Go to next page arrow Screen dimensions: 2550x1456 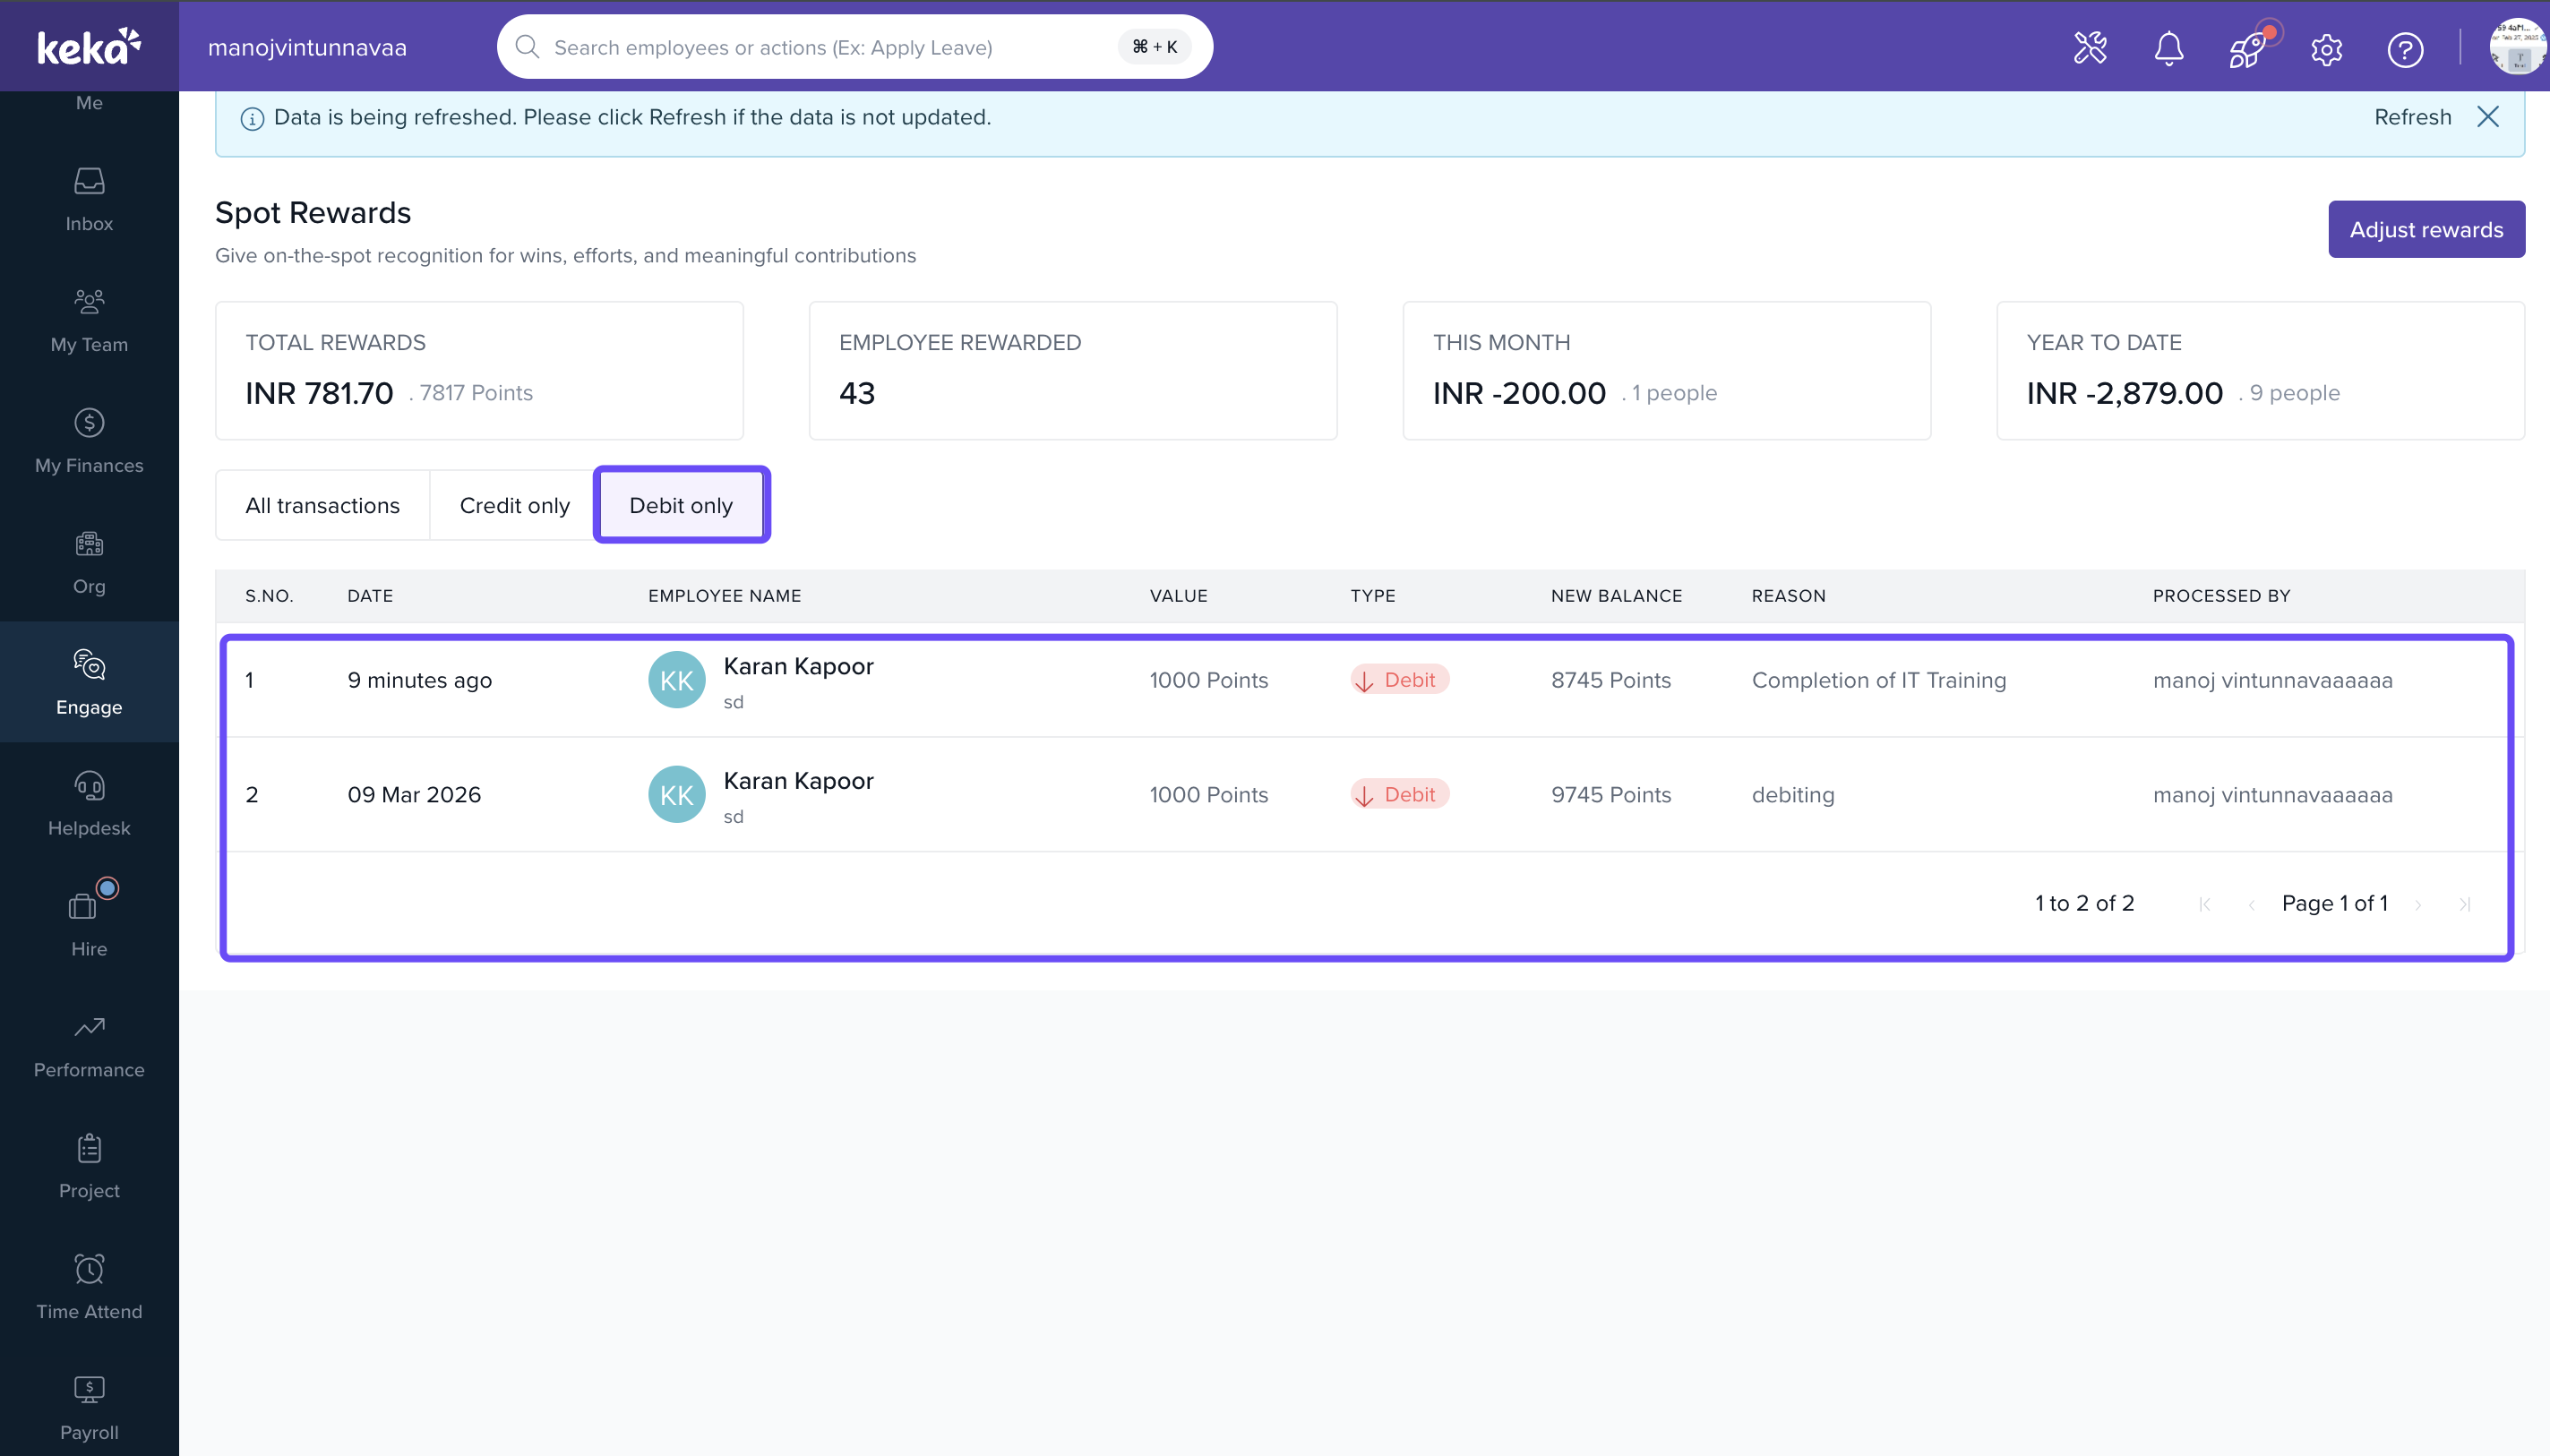(2418, 904)
